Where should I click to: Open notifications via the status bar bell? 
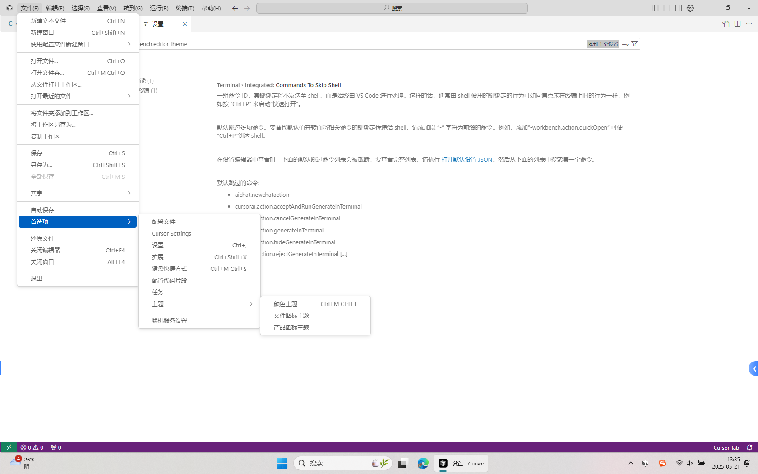click(750, 447)
